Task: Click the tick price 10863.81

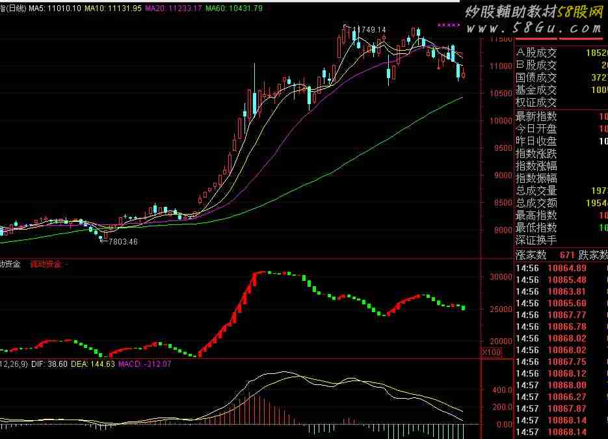Action: pyautogui.click(x=567, y=291)
